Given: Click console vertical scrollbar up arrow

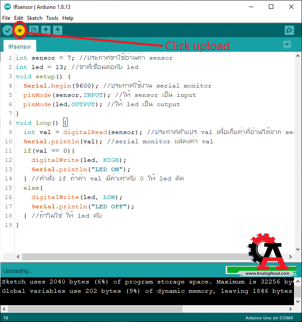Looking at the screenshot, I should 298,282.
